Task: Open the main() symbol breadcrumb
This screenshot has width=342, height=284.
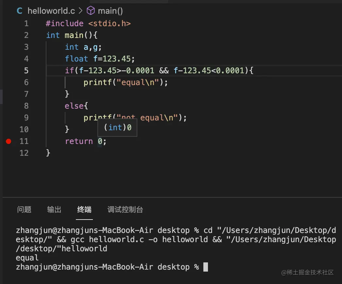Action: click(110, 11)
